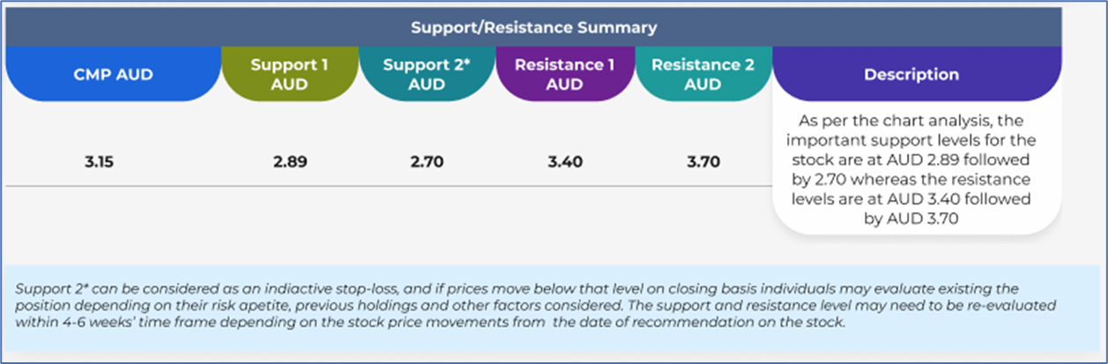Click the olive Support 1 AUD header
The height and width of the screenshot is (364, 1108).
[290, 74]
